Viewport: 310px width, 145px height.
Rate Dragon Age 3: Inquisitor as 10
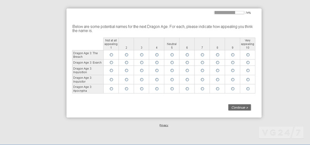click(248, 79)
